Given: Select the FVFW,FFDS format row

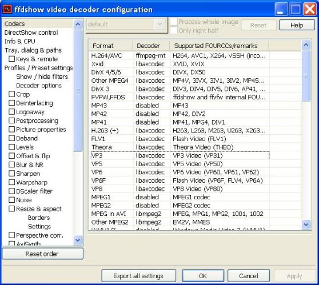Looking at the screenshot, I should (180, 97).
